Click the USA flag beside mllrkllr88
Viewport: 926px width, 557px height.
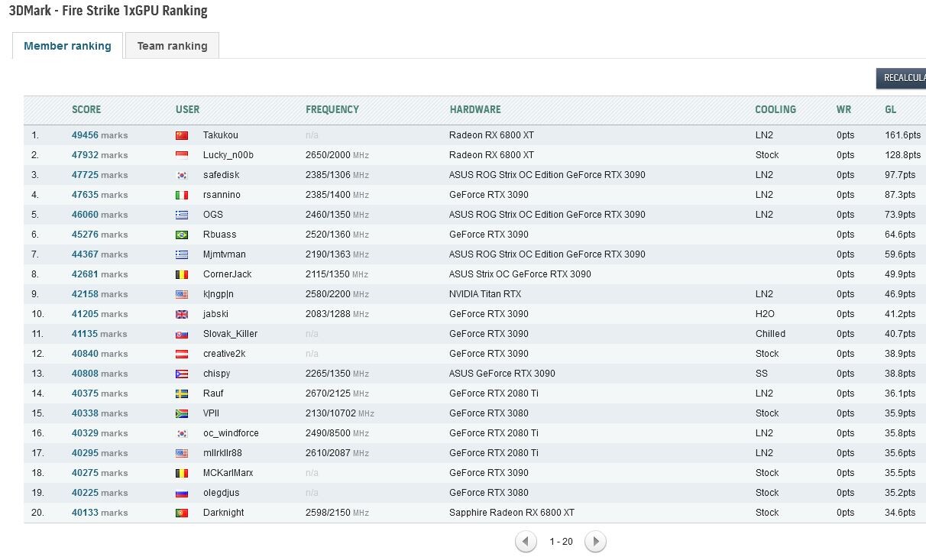[181, 453]
